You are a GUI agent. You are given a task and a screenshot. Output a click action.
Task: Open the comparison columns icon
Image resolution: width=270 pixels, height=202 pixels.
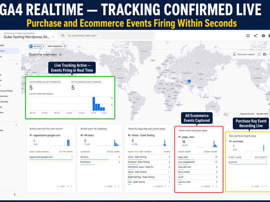coord(265,54)
